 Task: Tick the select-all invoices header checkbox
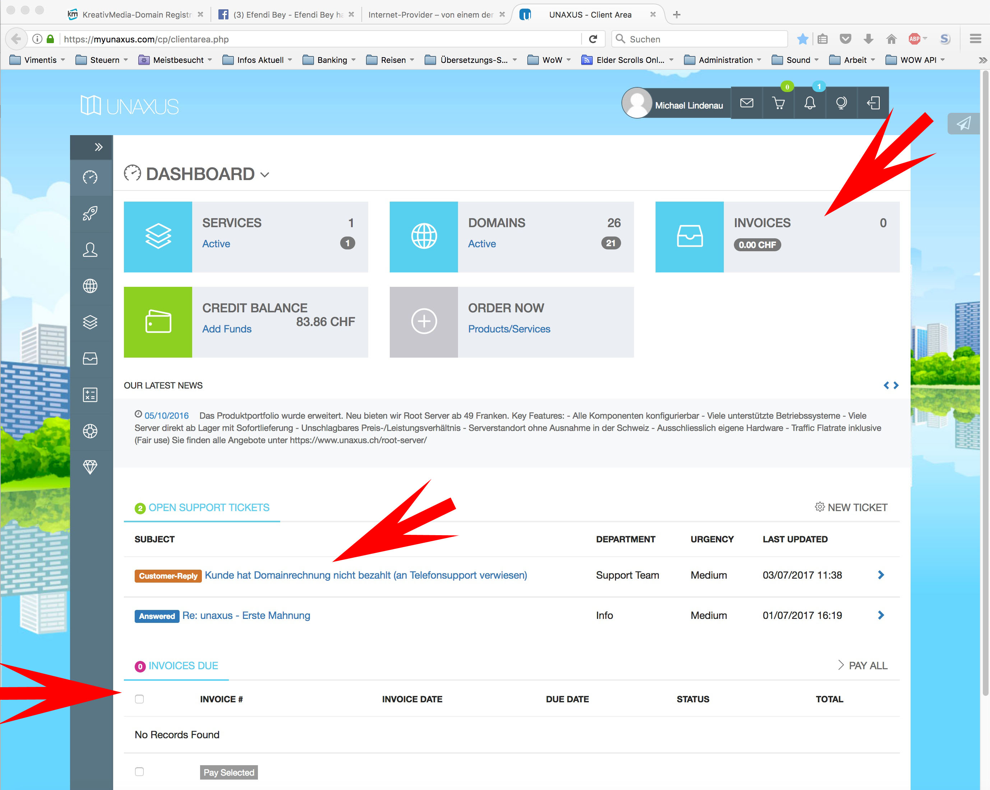tap(140, 699)
